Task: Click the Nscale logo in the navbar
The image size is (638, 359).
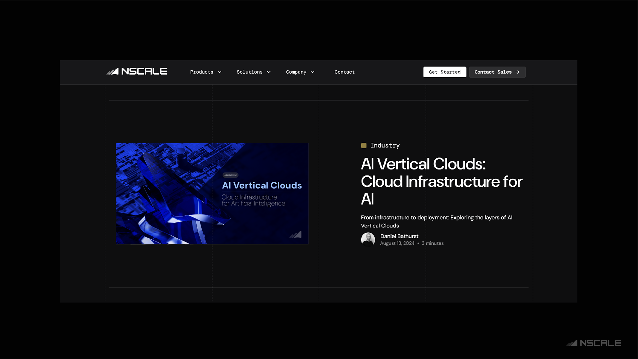Action: (137, 72)
